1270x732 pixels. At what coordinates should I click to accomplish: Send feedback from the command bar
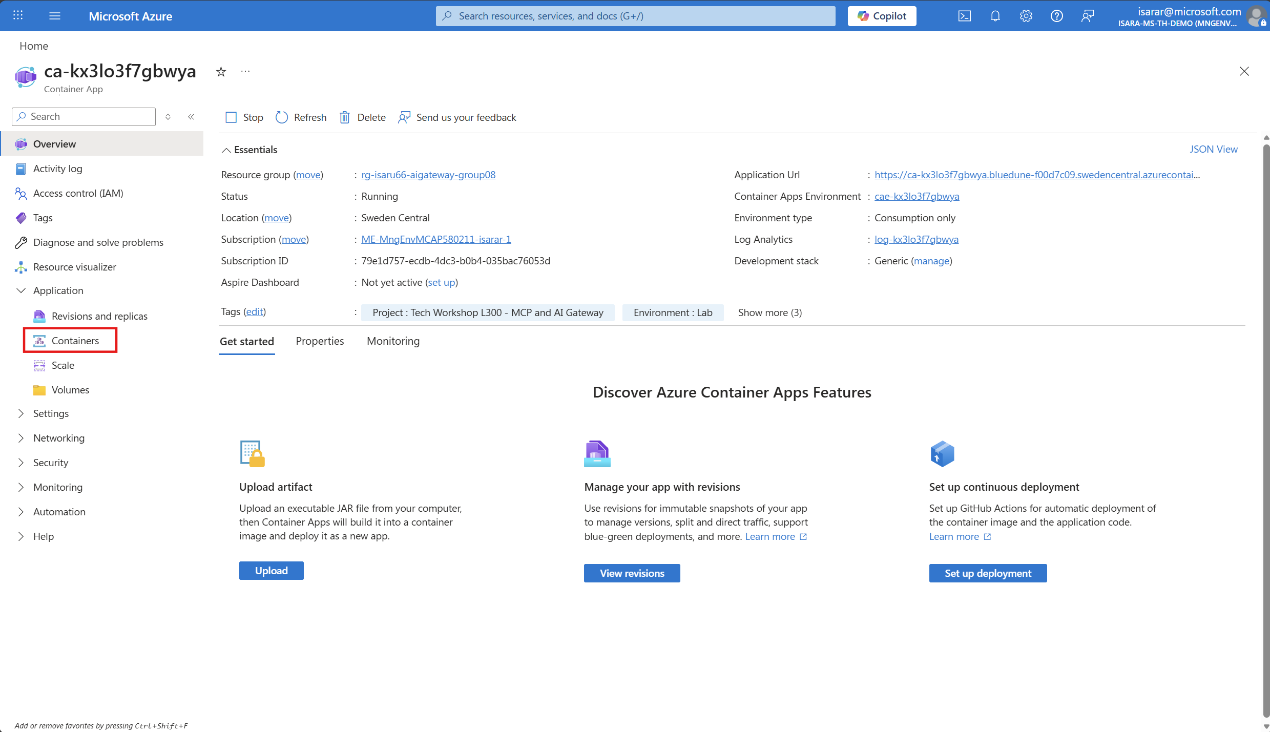(457, 117)
